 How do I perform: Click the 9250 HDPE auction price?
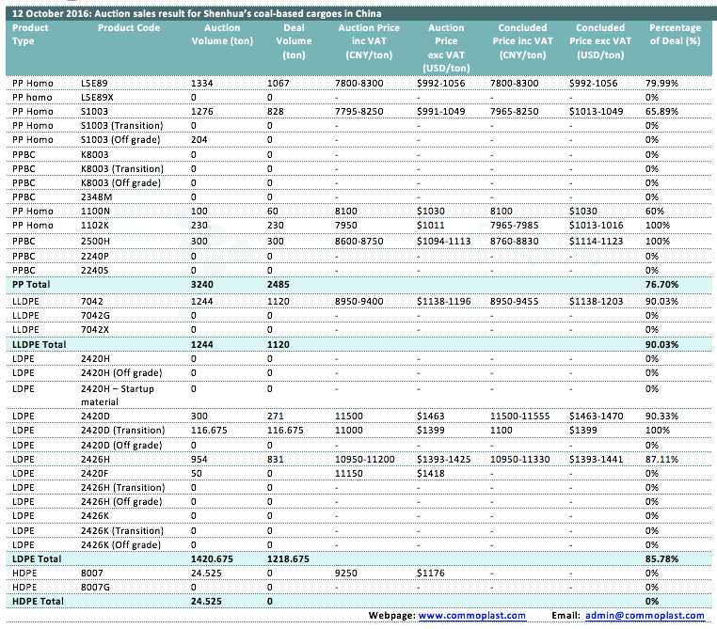346,574
